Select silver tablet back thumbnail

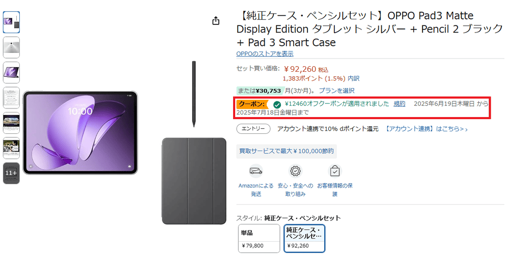[11, 47]
